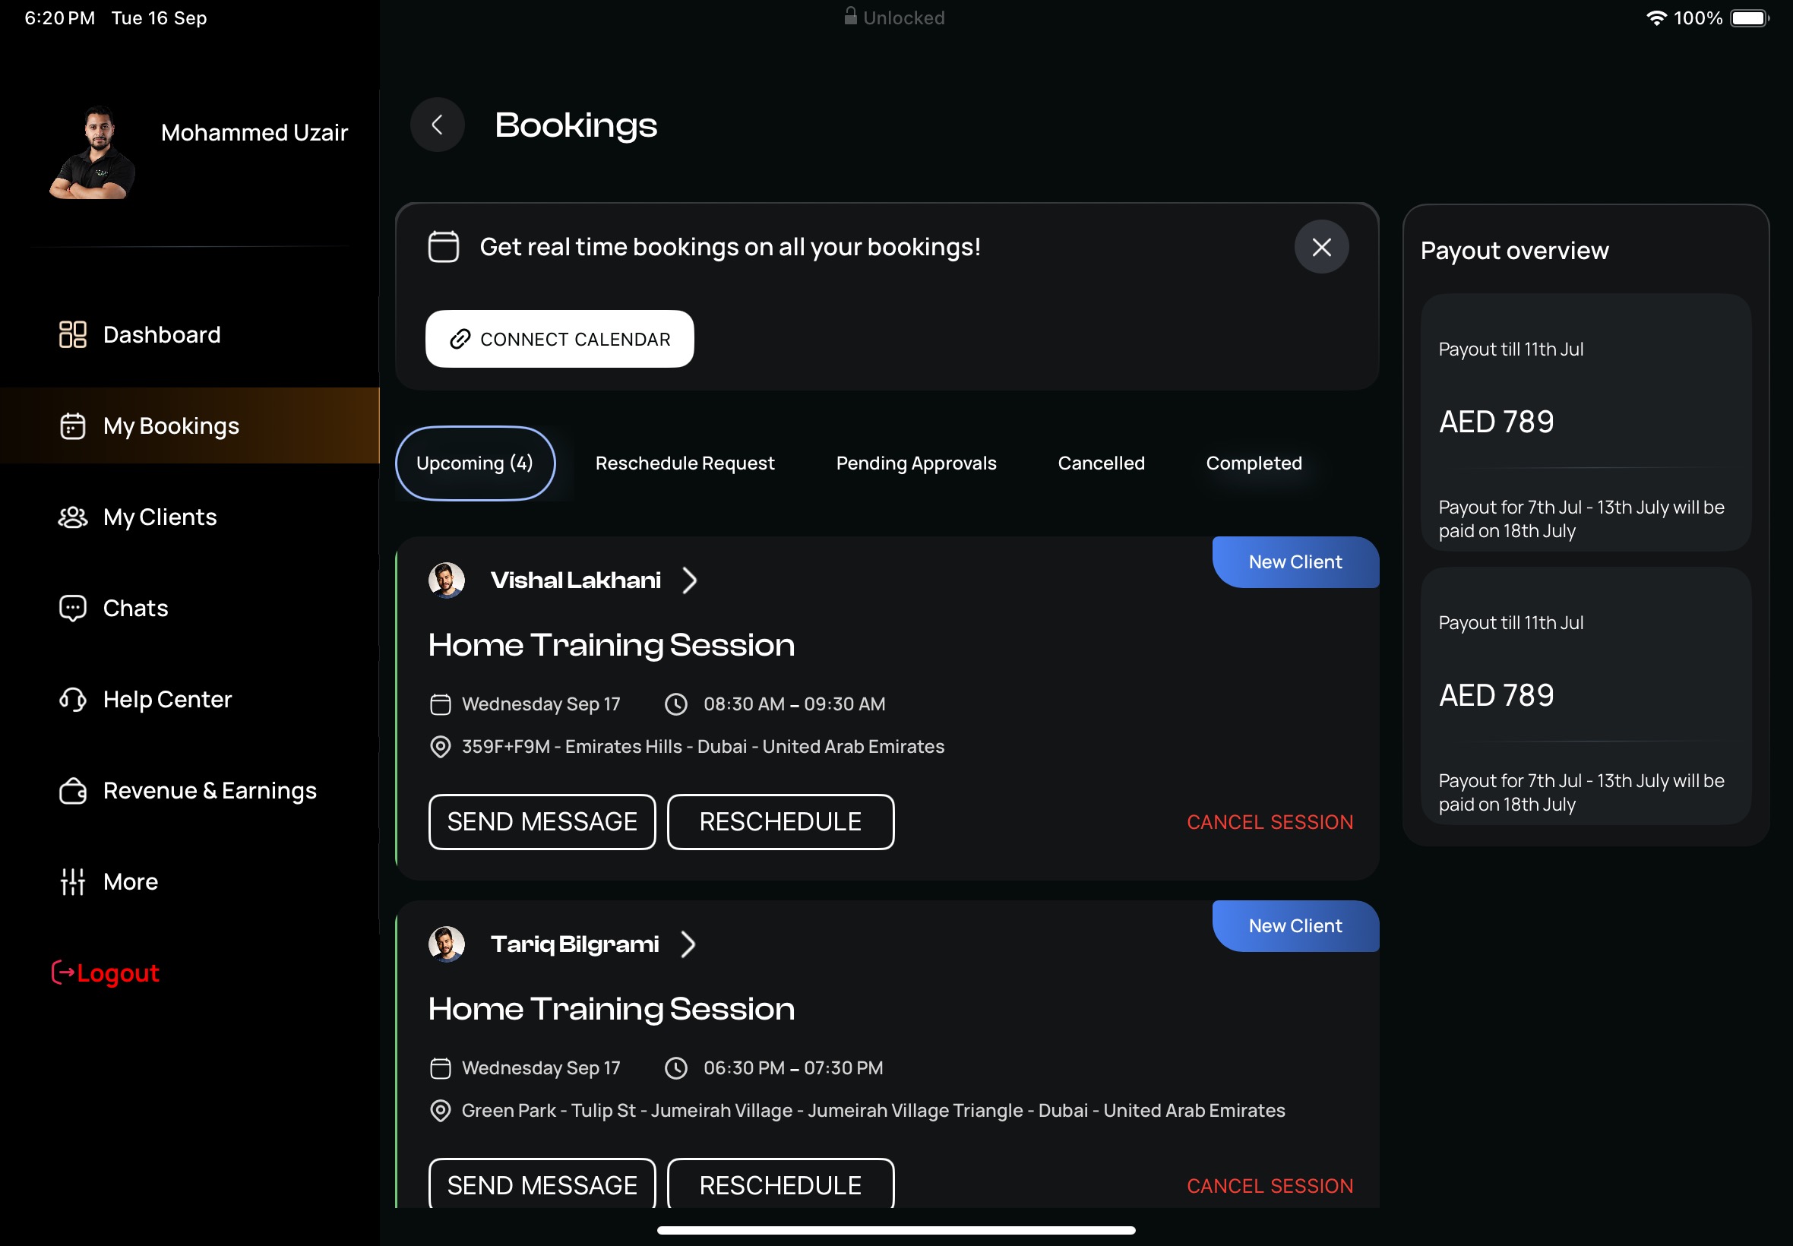Open the Pending Approvals tab
1793x1246 pixels.
click(915, 463)
